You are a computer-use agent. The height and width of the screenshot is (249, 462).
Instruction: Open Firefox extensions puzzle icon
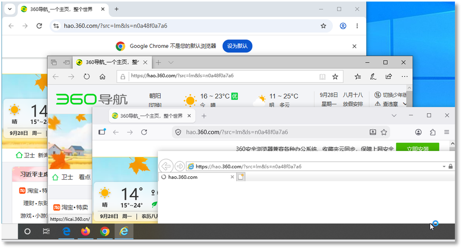point(433,132)
